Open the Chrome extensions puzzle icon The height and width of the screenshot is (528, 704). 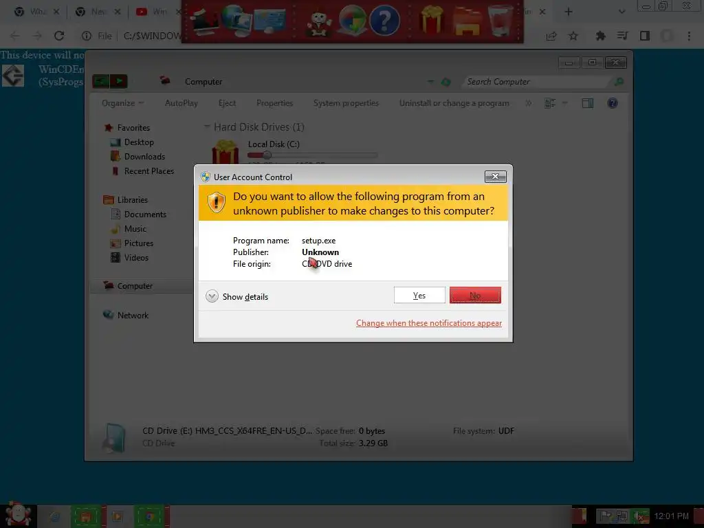point(600,36)
